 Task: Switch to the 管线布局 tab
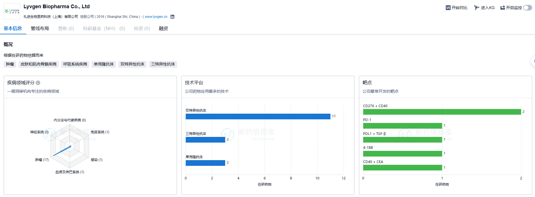[x=40, y=28]
